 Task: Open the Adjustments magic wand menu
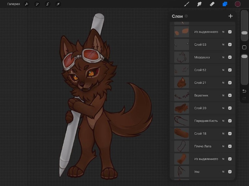coord(37,4)
